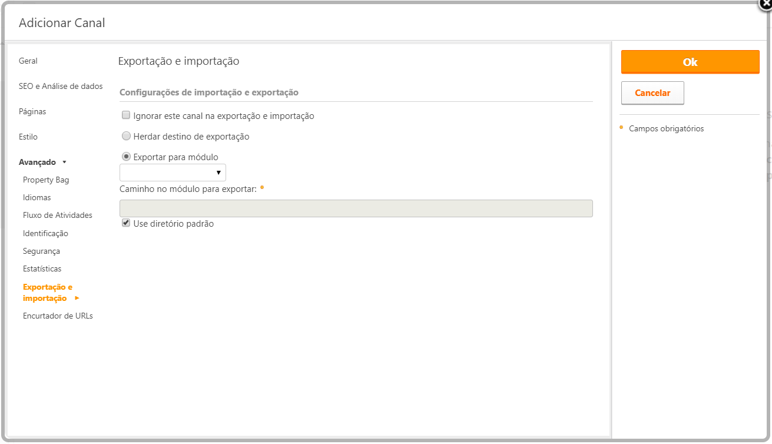The height and width of the screenshot is (444, 772).
Task: Confirm with the orange Ok button
Action: tap(690, 62)
